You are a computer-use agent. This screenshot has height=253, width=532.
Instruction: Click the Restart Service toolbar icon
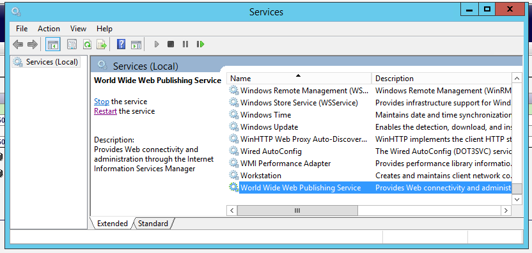click(x=200, y=44)
